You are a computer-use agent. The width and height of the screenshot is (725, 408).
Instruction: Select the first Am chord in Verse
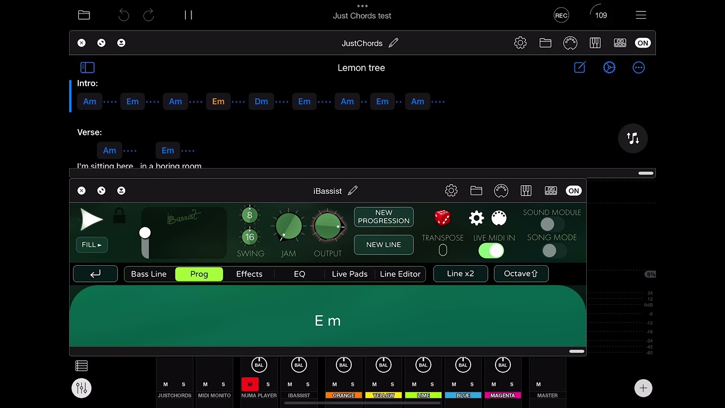coord(109,150)
